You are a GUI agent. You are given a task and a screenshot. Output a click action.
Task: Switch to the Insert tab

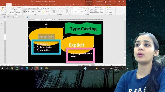pos(14,5)
